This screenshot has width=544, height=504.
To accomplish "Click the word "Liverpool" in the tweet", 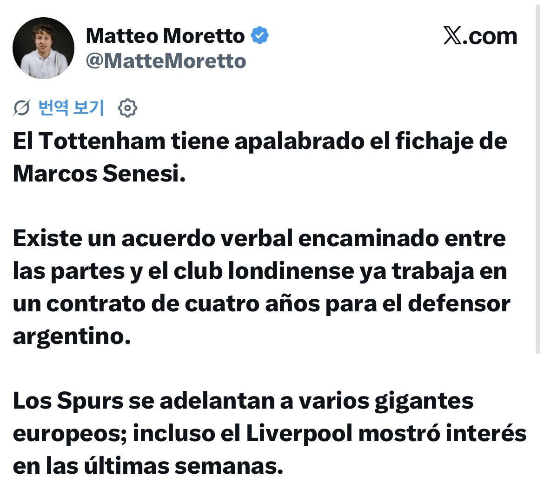I will point(299,434).
